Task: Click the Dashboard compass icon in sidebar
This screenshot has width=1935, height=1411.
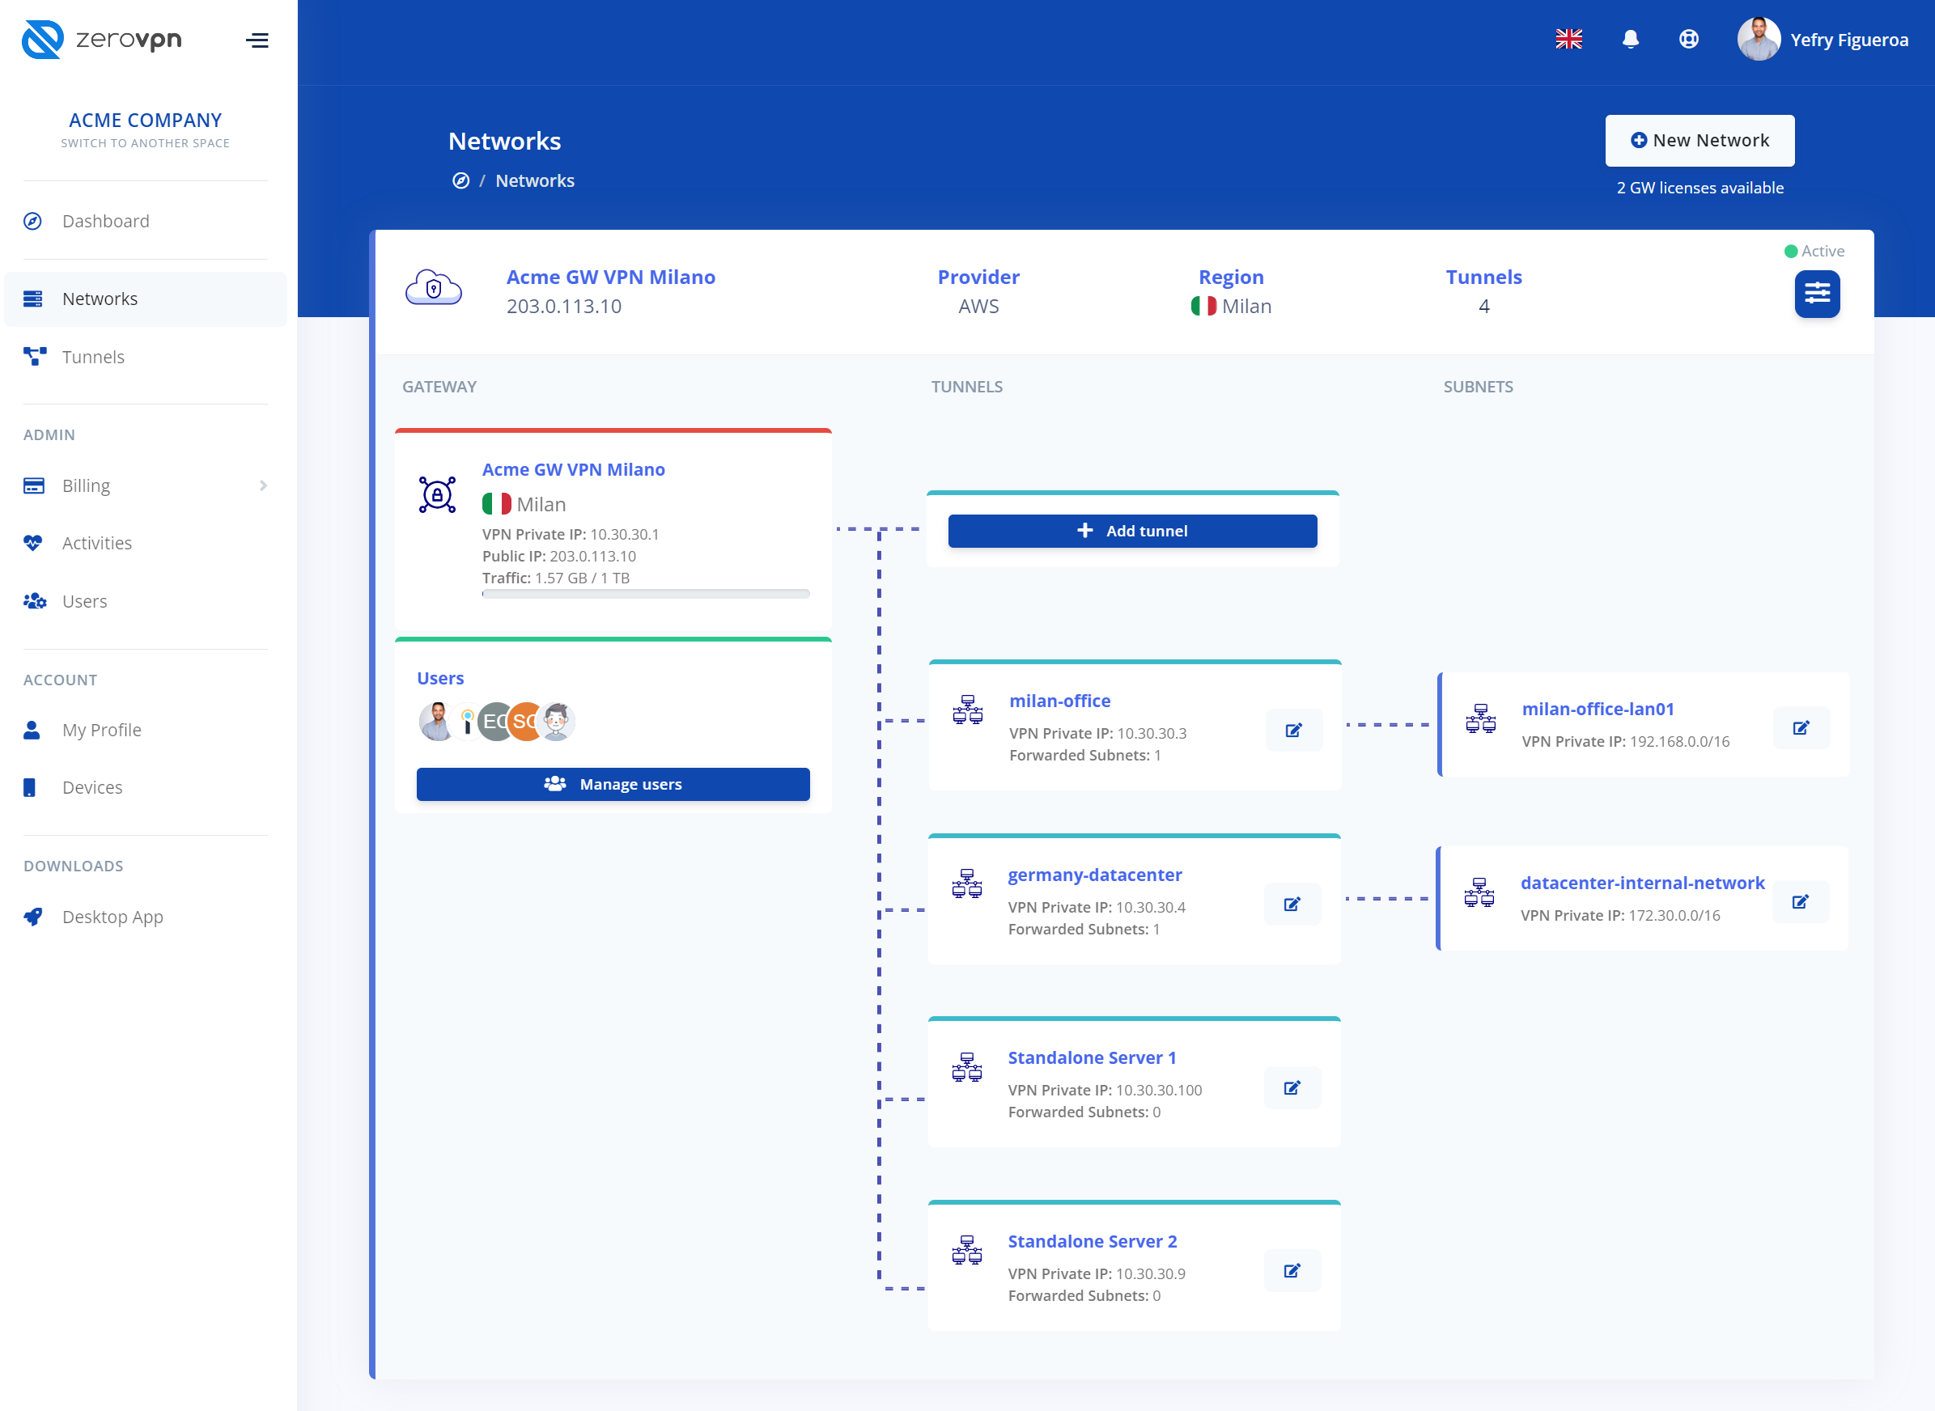Action: coord(32,221)
